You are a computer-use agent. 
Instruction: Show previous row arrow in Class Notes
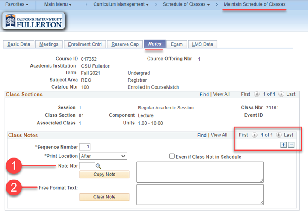pos(255,135)
